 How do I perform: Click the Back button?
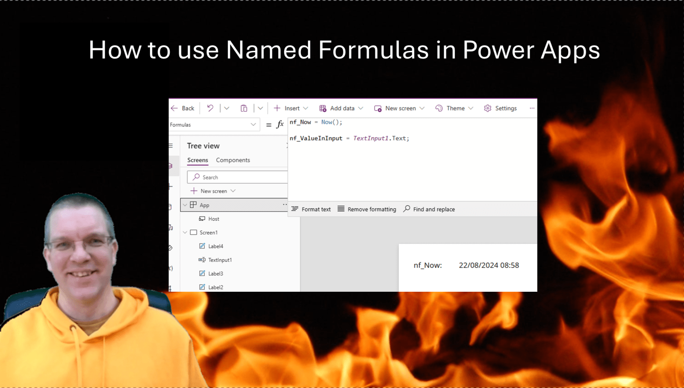[x=183, y=108]
